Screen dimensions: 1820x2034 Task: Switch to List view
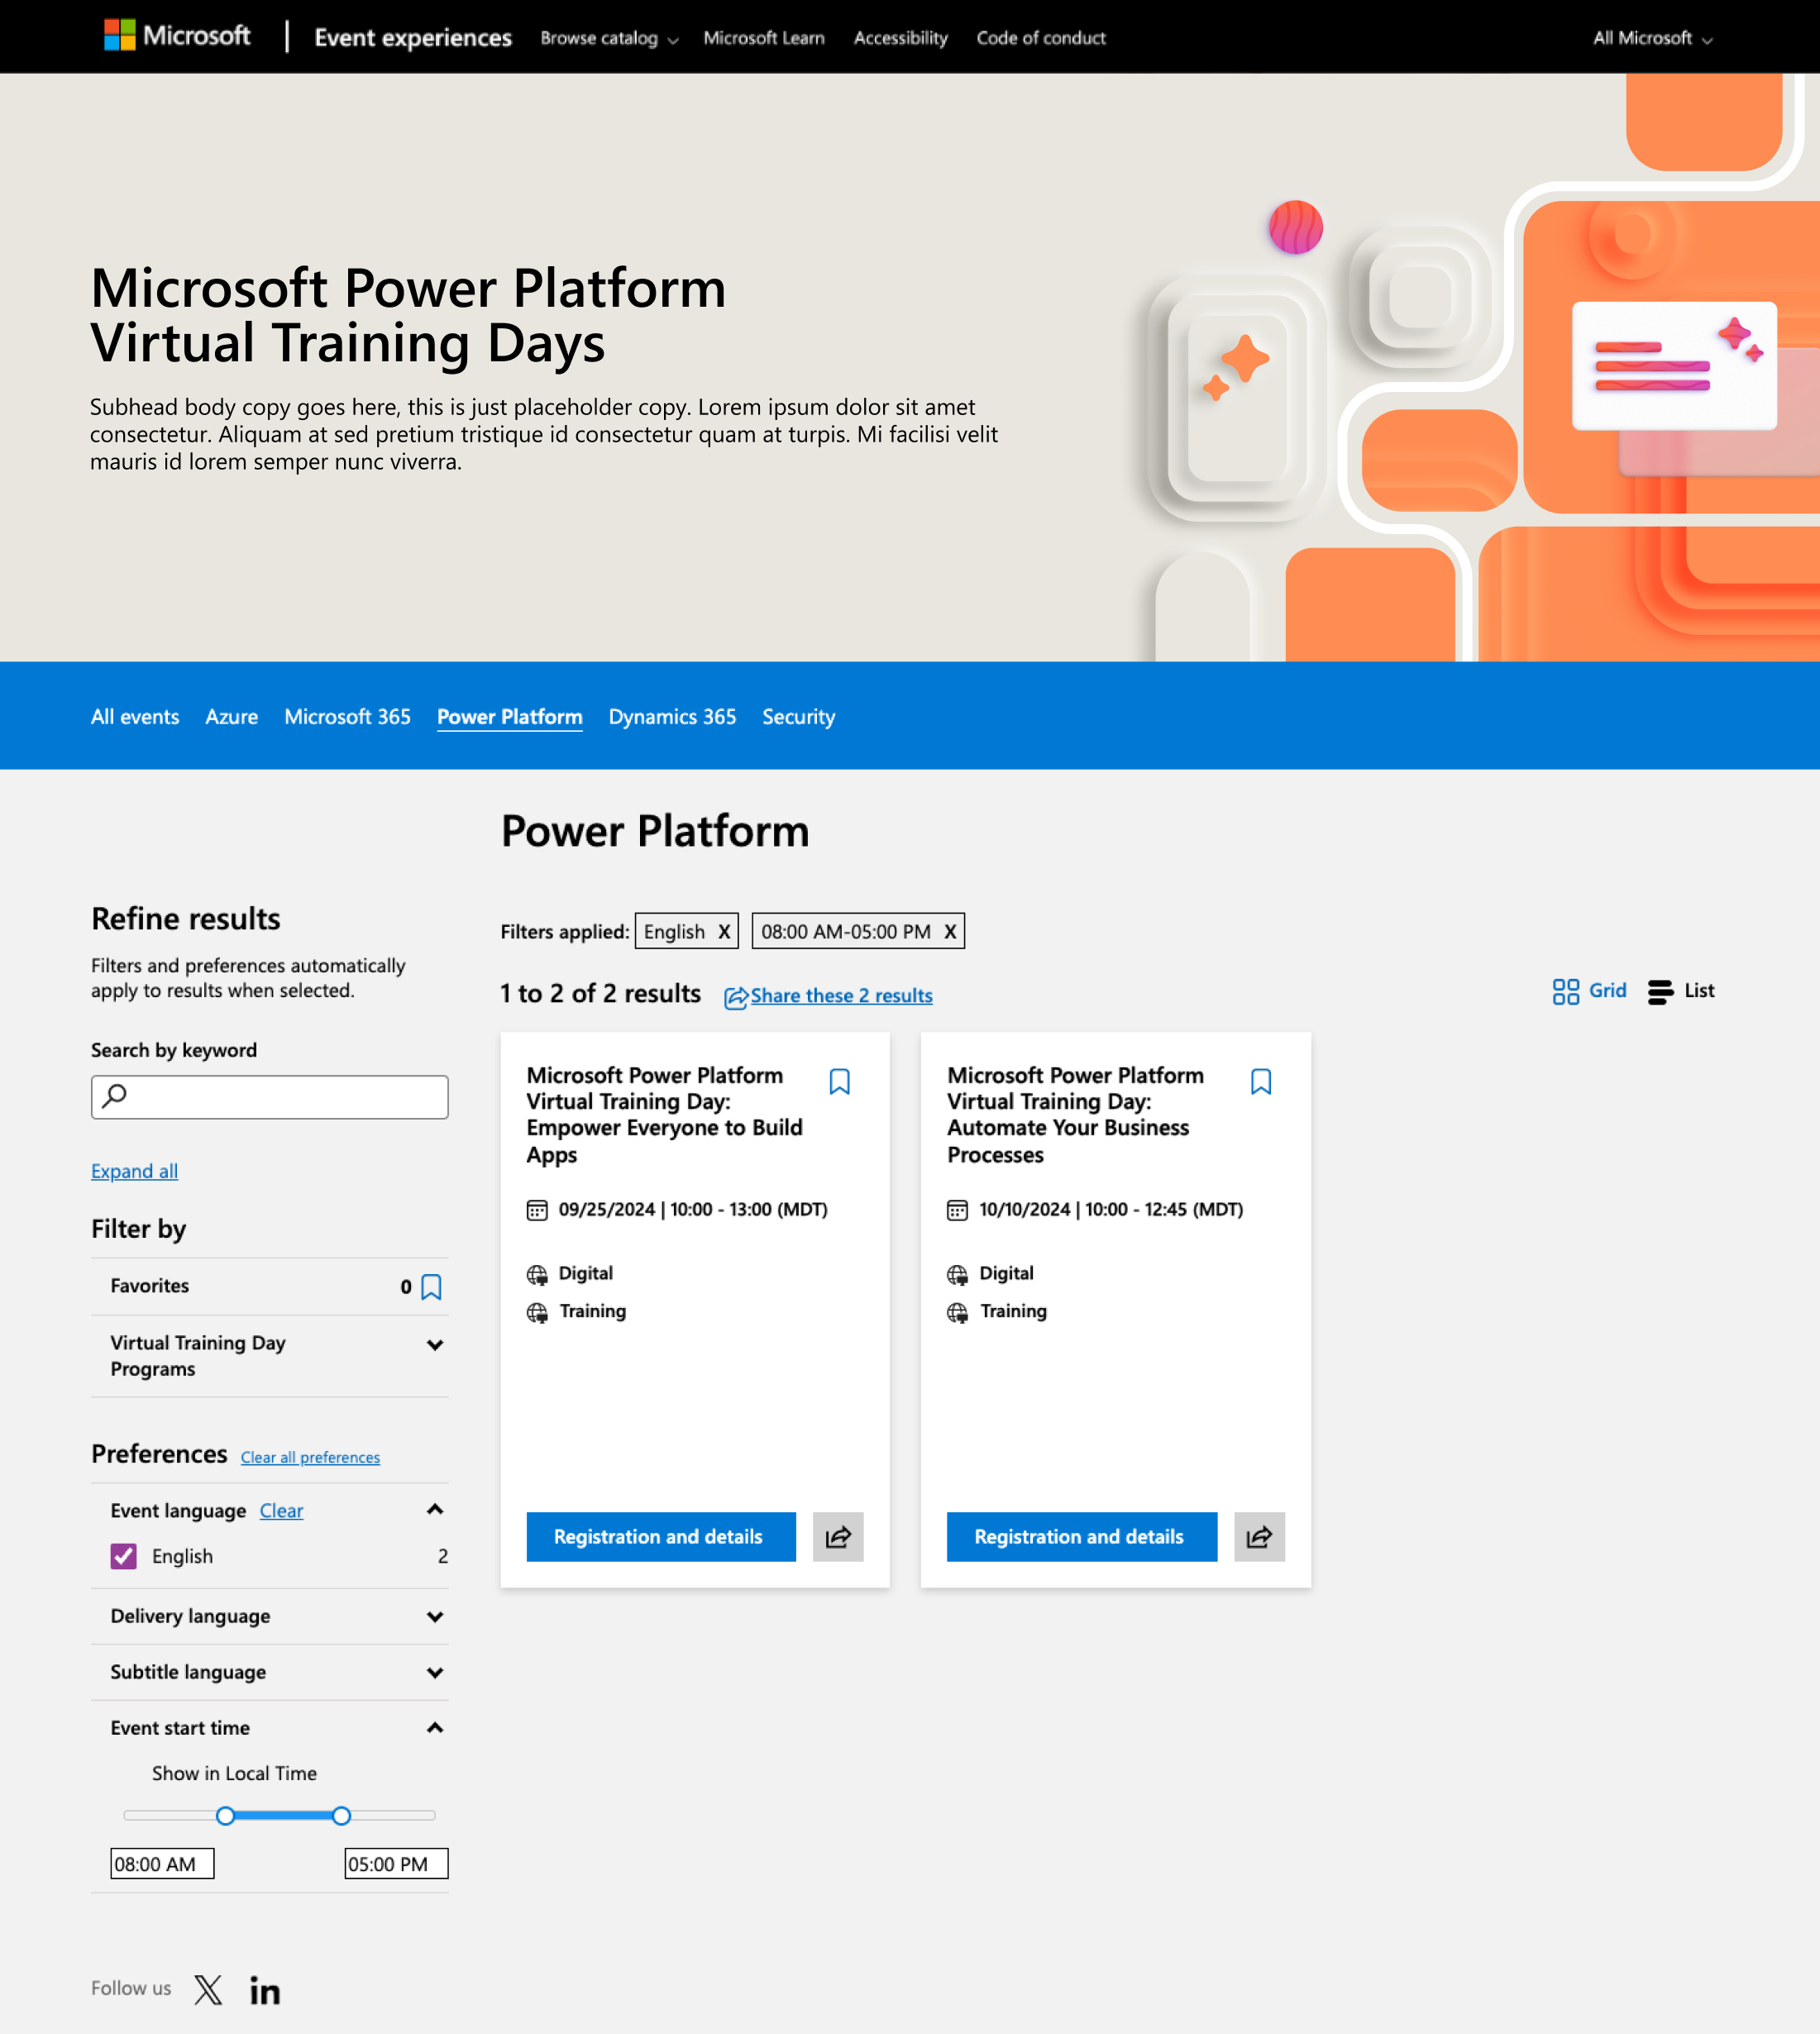(x=1681, y=990)
